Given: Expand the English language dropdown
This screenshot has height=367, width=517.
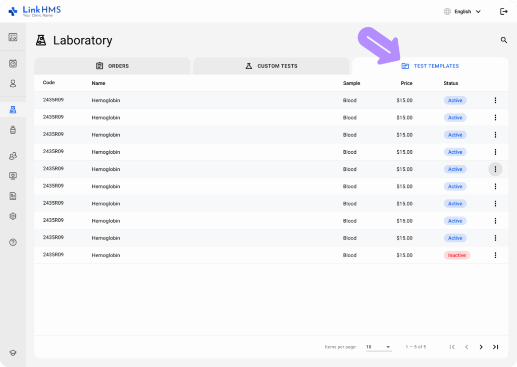Looking at the screenshot, I should 468,12.
